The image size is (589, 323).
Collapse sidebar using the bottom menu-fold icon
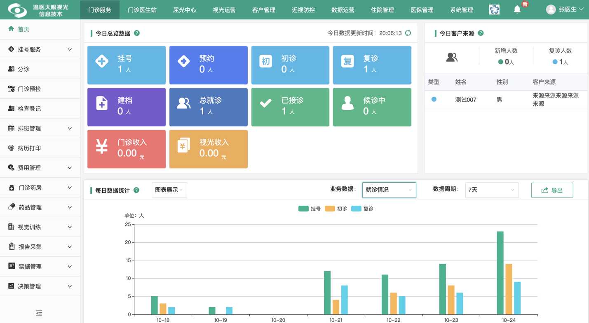[x=39, y=314]
